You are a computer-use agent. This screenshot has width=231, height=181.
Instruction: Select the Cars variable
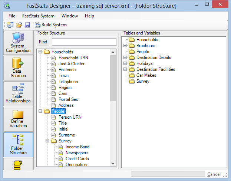pyautogui.click(x=63, y=93)
